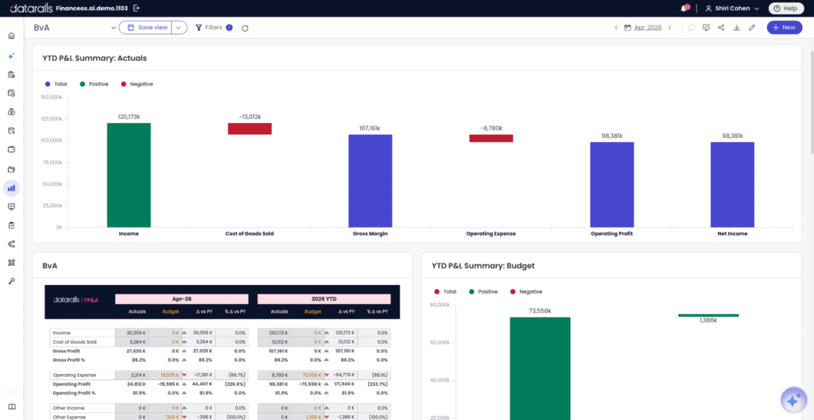Open the Filters menu

coord(213,28)
